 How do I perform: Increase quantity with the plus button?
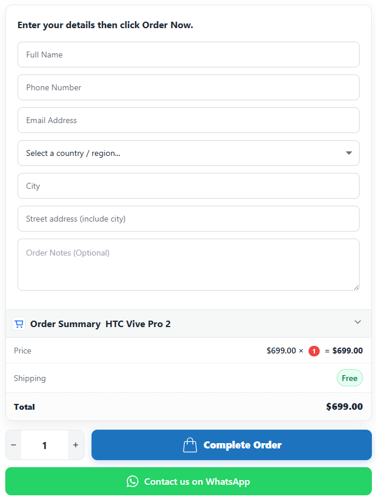point(76,445)
